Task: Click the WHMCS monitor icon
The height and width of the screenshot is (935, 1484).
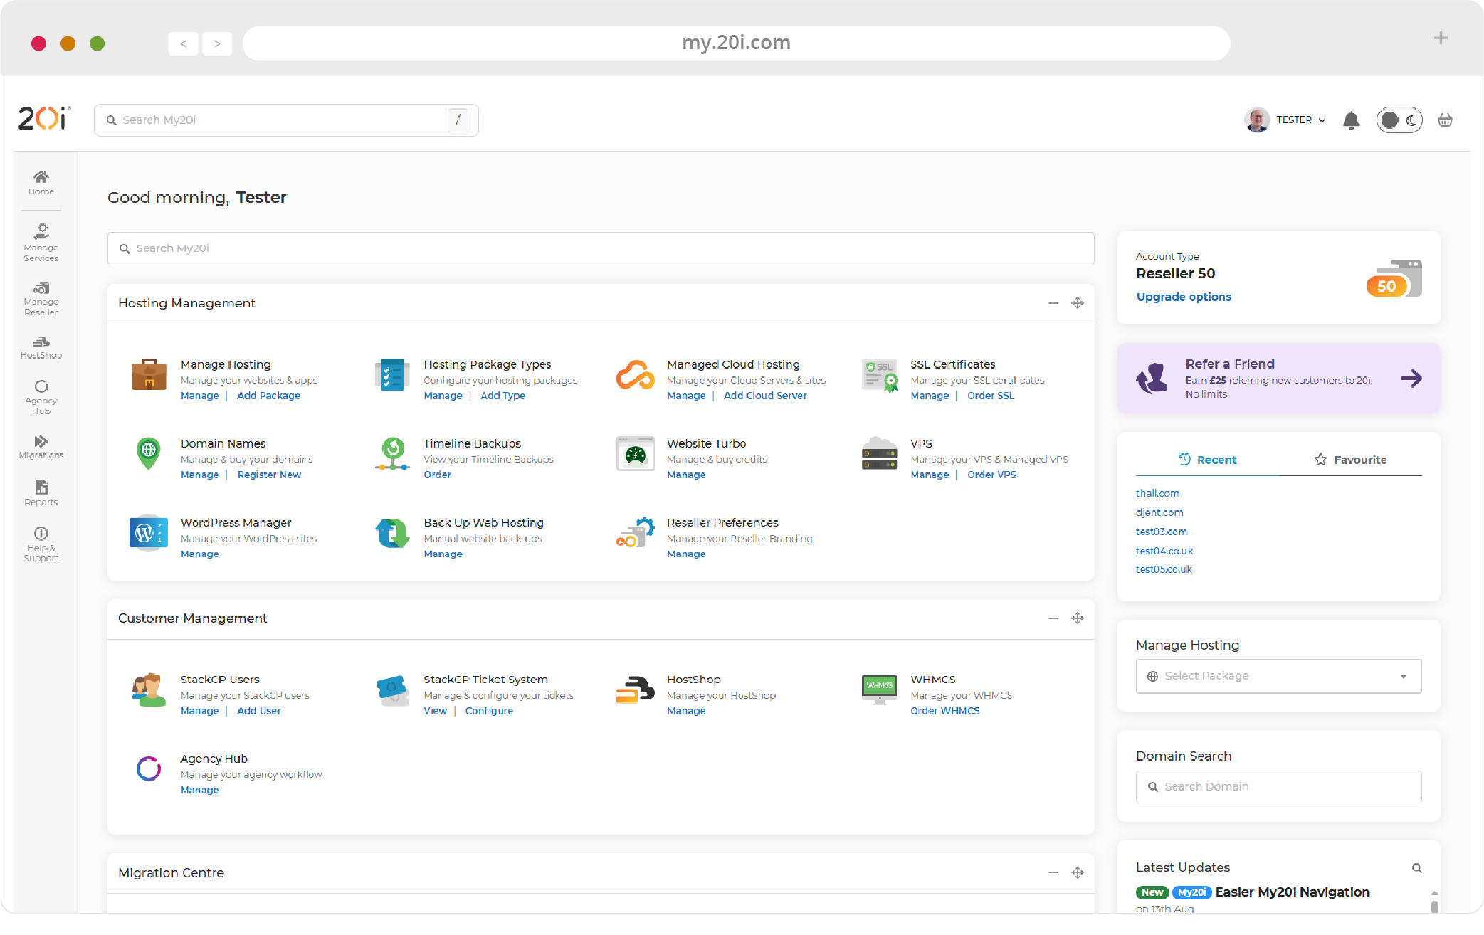Action: click(880, 690)
